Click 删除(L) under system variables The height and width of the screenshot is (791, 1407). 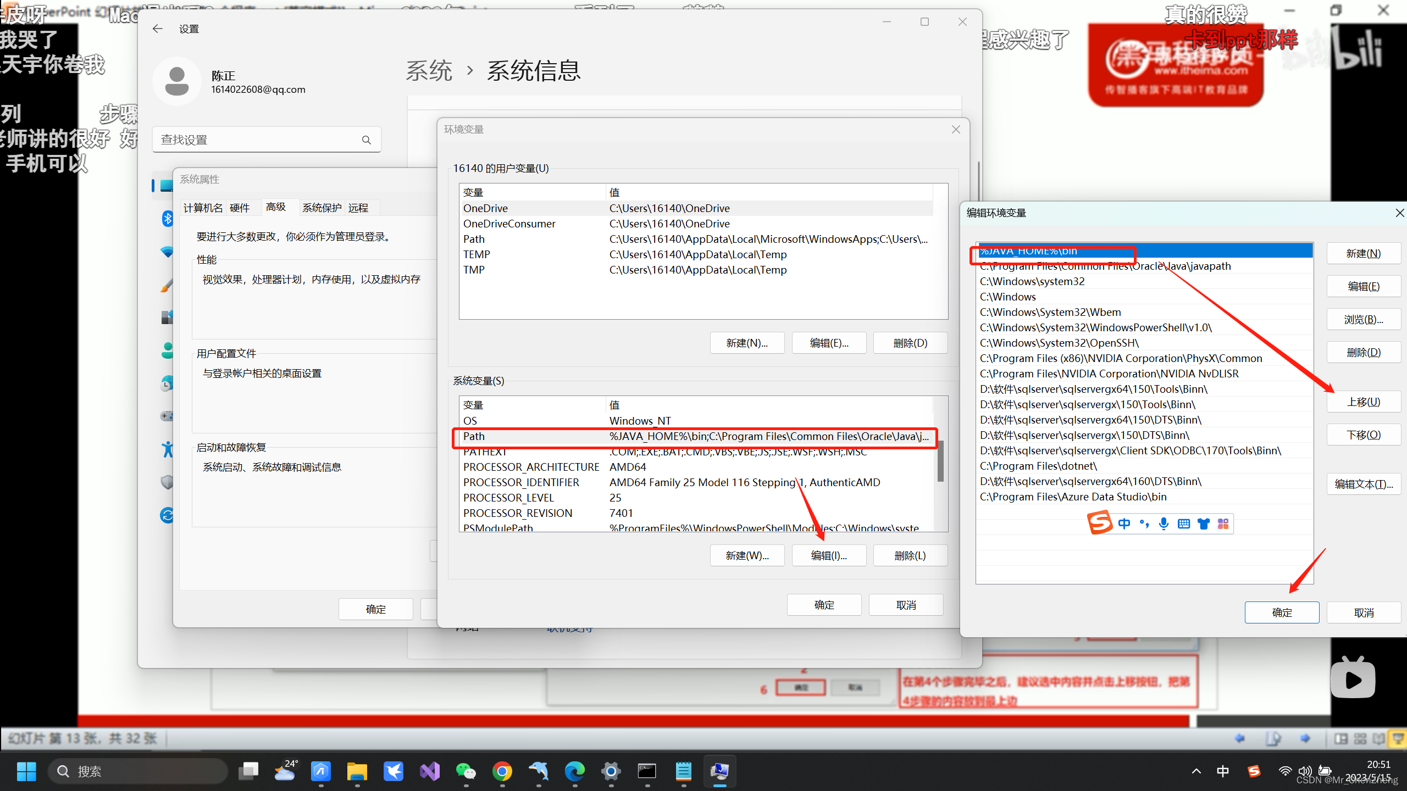coord(910,555)
